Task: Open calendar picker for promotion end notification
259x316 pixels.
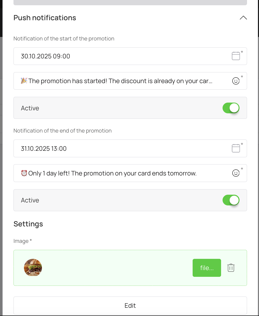Action: click(236, 148)
